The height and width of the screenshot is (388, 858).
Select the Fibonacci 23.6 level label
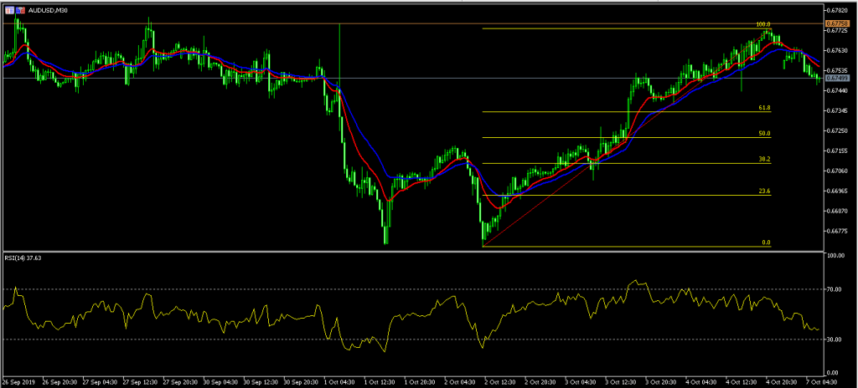coord(763,191)
